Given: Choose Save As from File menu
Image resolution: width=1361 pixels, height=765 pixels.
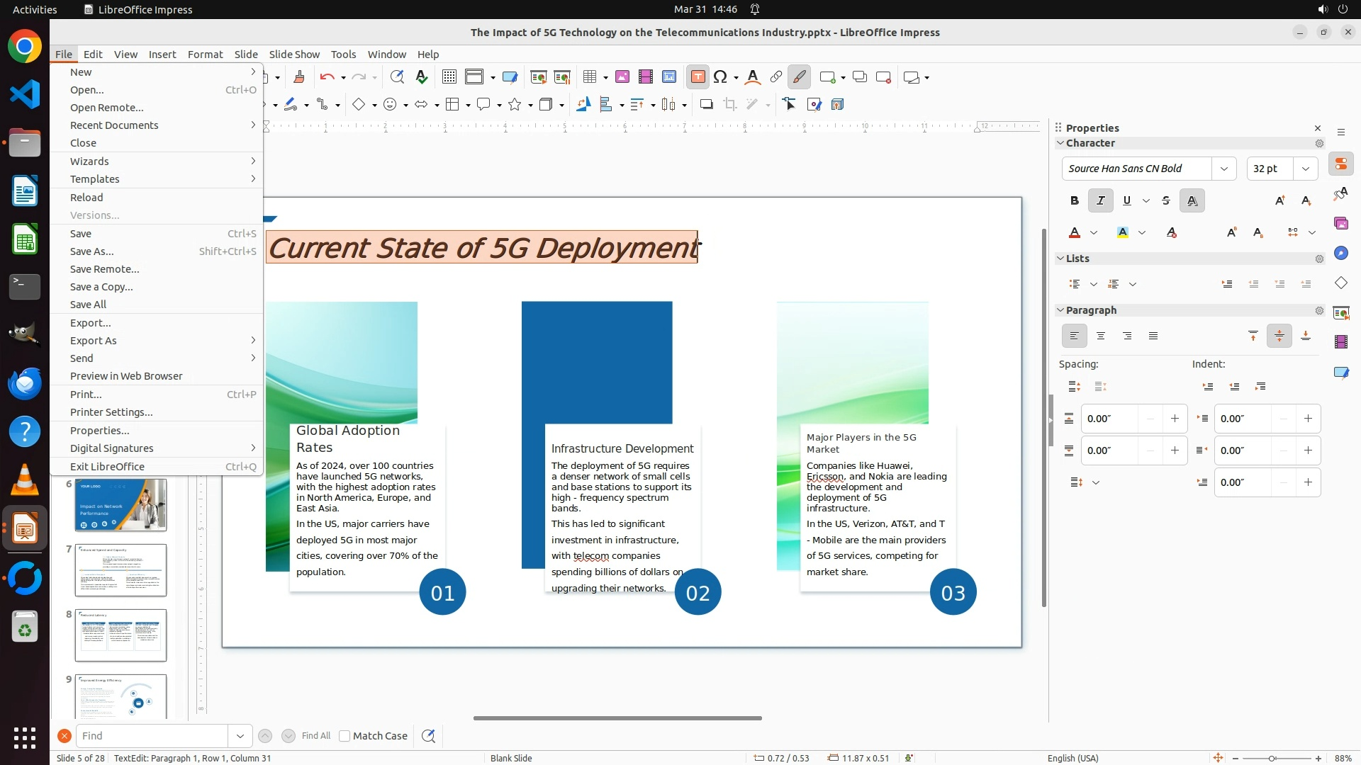Looking at the screenshot, I should (91, 251).
